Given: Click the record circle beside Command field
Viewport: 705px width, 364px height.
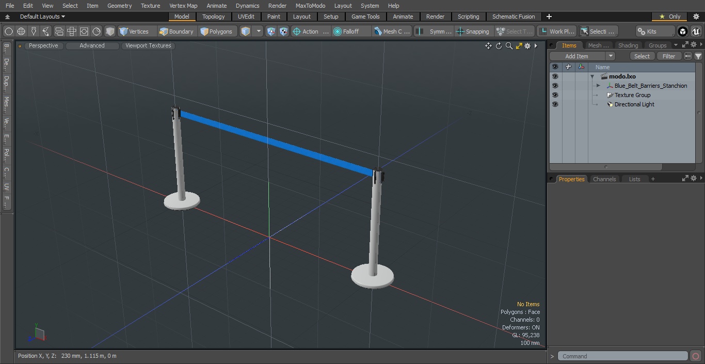Looking at the screenshot, I should click(696, 356).
